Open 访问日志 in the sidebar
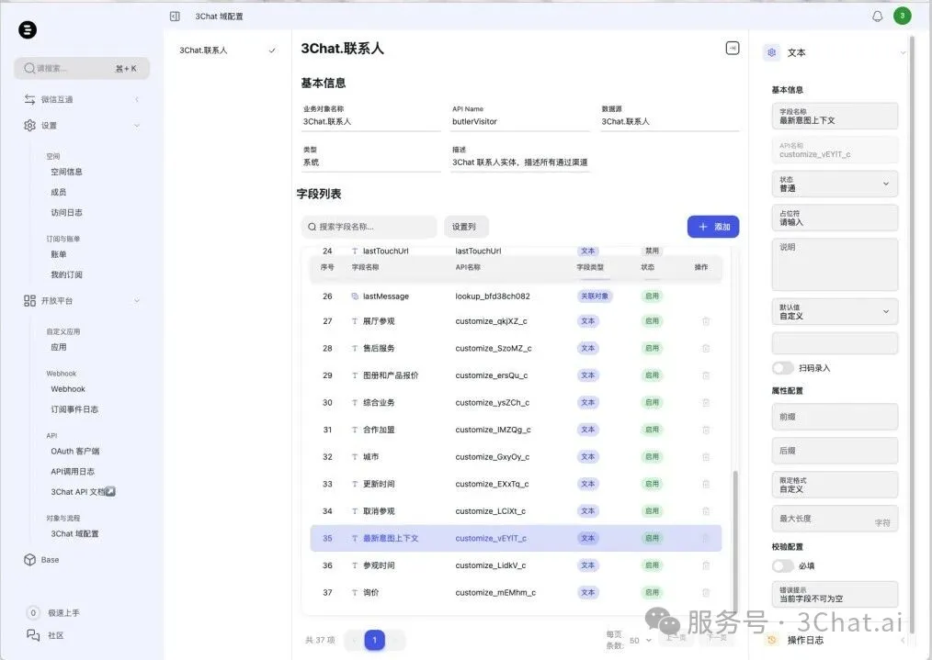The height and width of the screenshot is (660, 932). tap(66, 212)
